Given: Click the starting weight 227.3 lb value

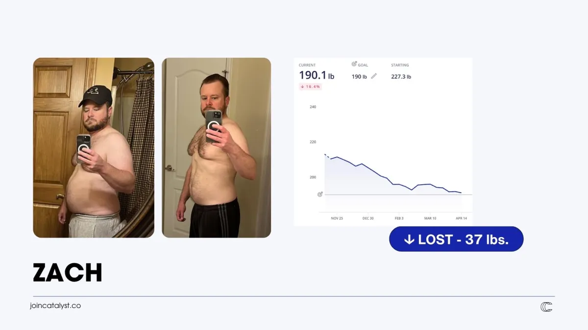Looking at the screenshot, I should click(x=401, y=77).
